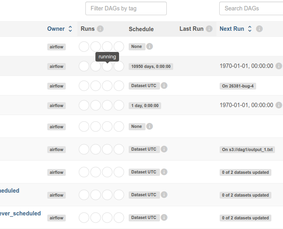The image size is (283, 229).
Task: Click info icon by Dataset UTC for 26381-bug-4
Action: pos(164,86)
